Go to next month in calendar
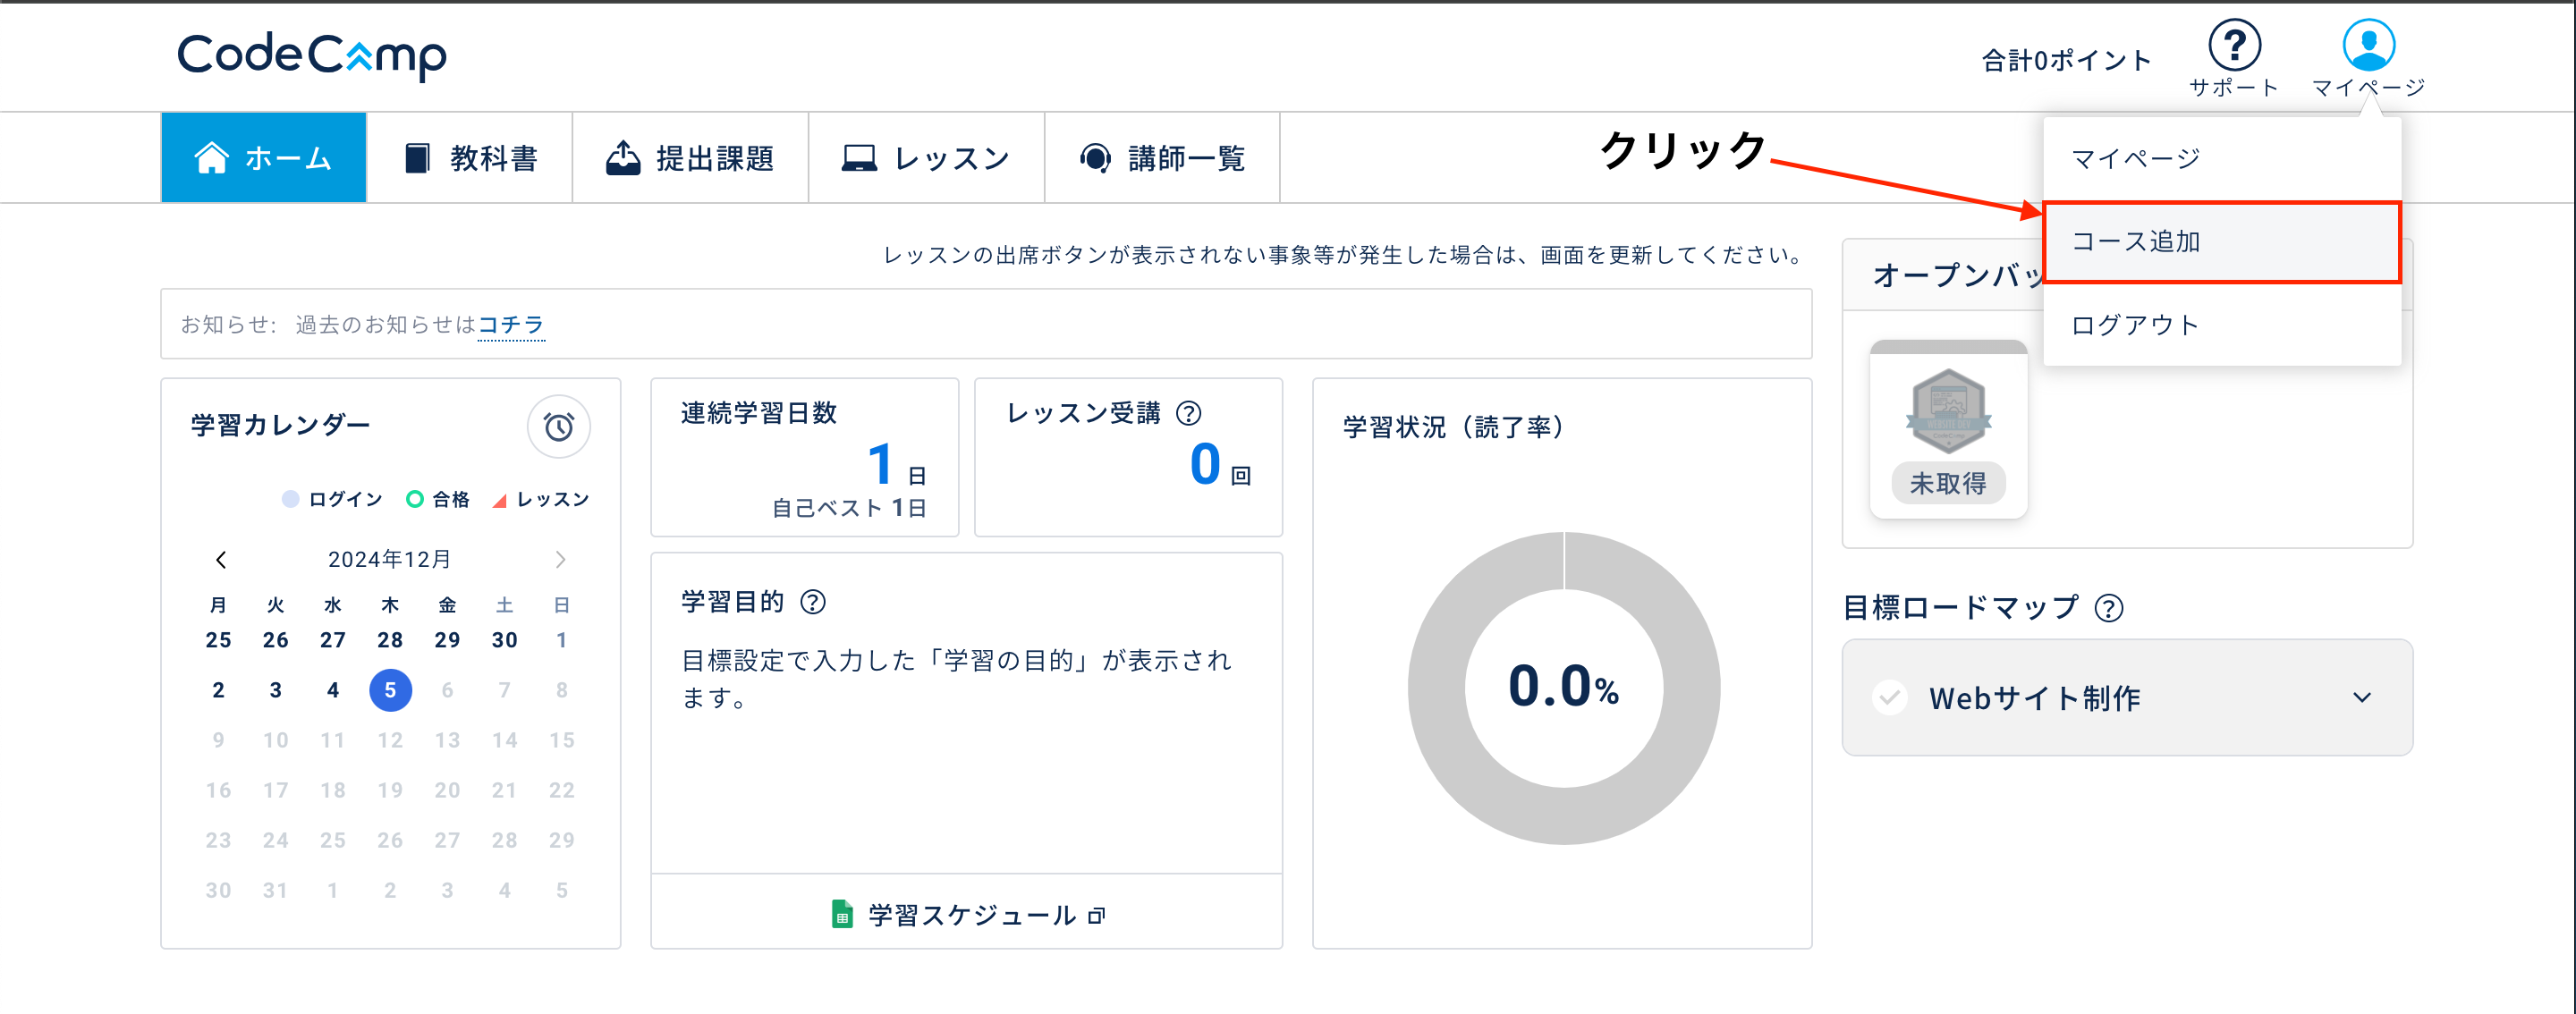 click(x=560, y=560)
